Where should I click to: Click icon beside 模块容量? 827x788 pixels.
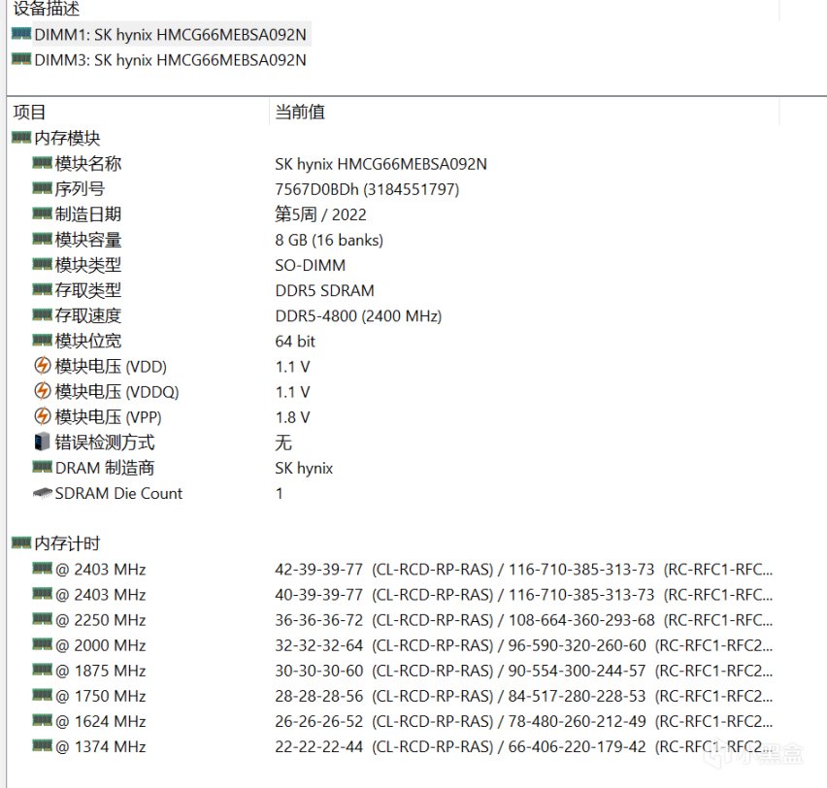click(42, 239)
